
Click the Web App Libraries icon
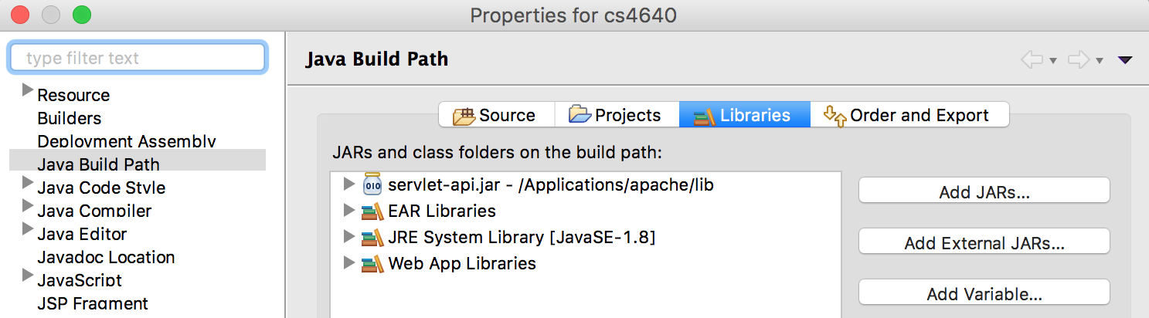372,263
